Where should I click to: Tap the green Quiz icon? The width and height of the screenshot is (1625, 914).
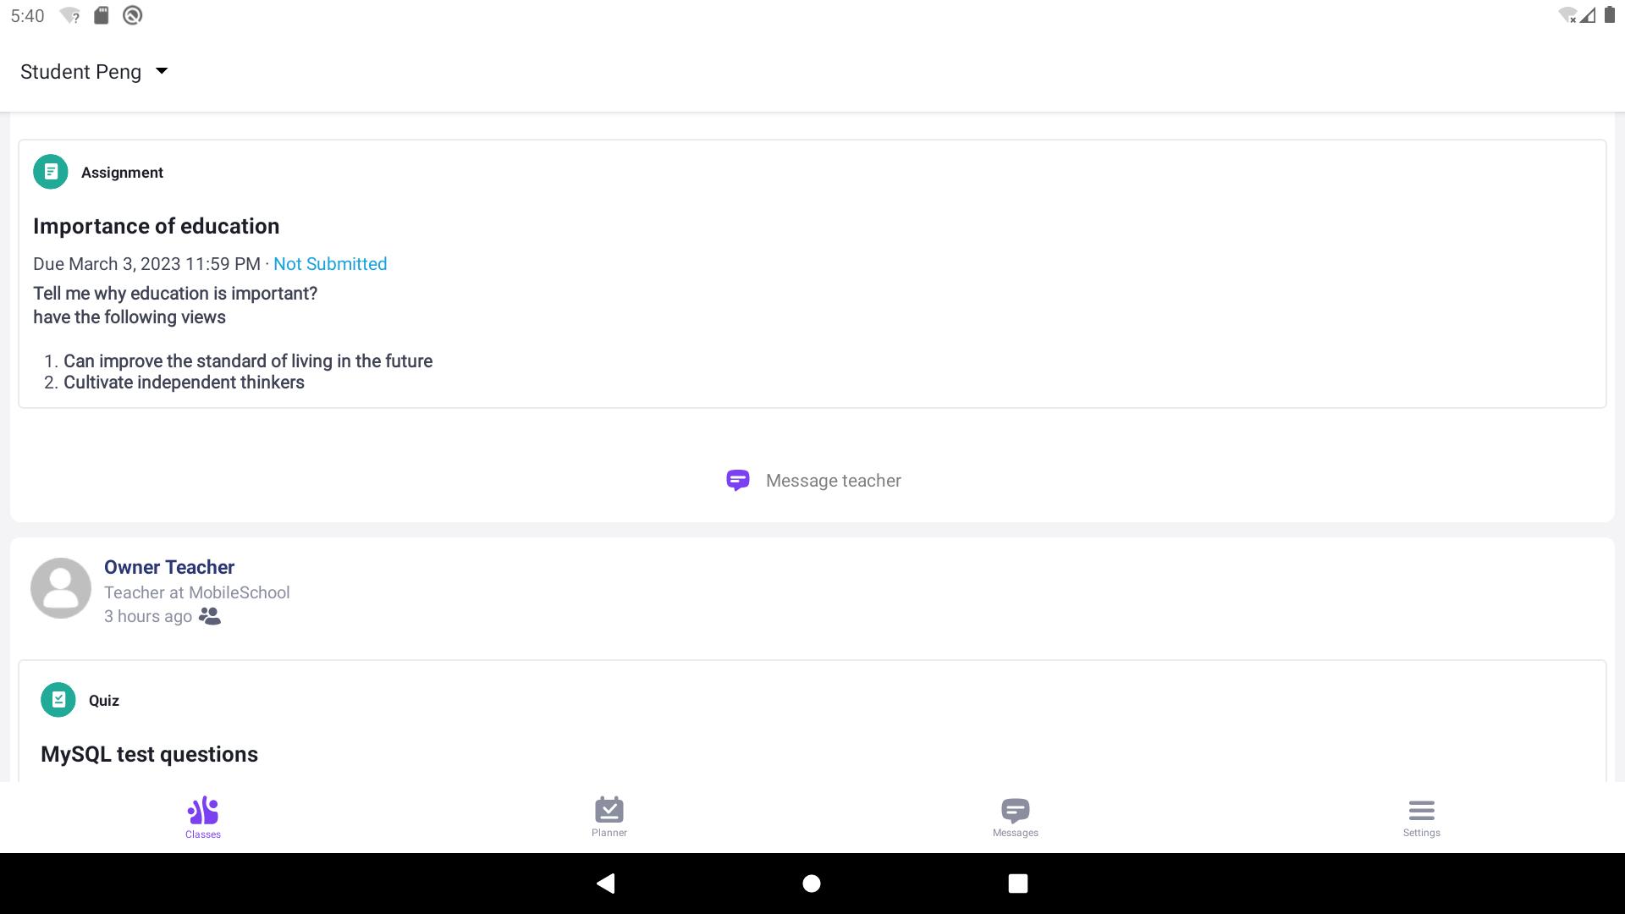click(58, 700)
